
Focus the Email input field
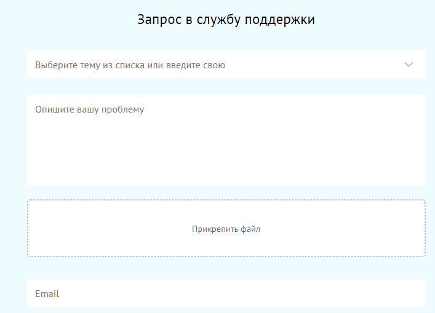[226, 293]
